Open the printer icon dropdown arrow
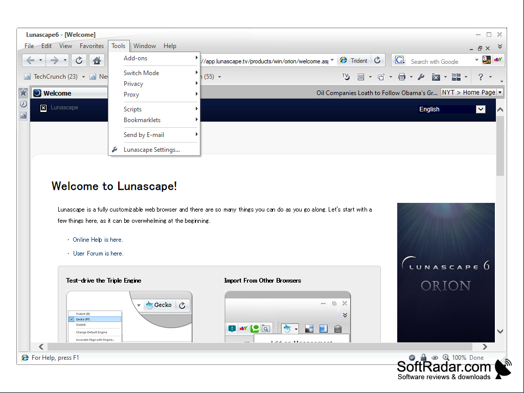 pos(411,77)
